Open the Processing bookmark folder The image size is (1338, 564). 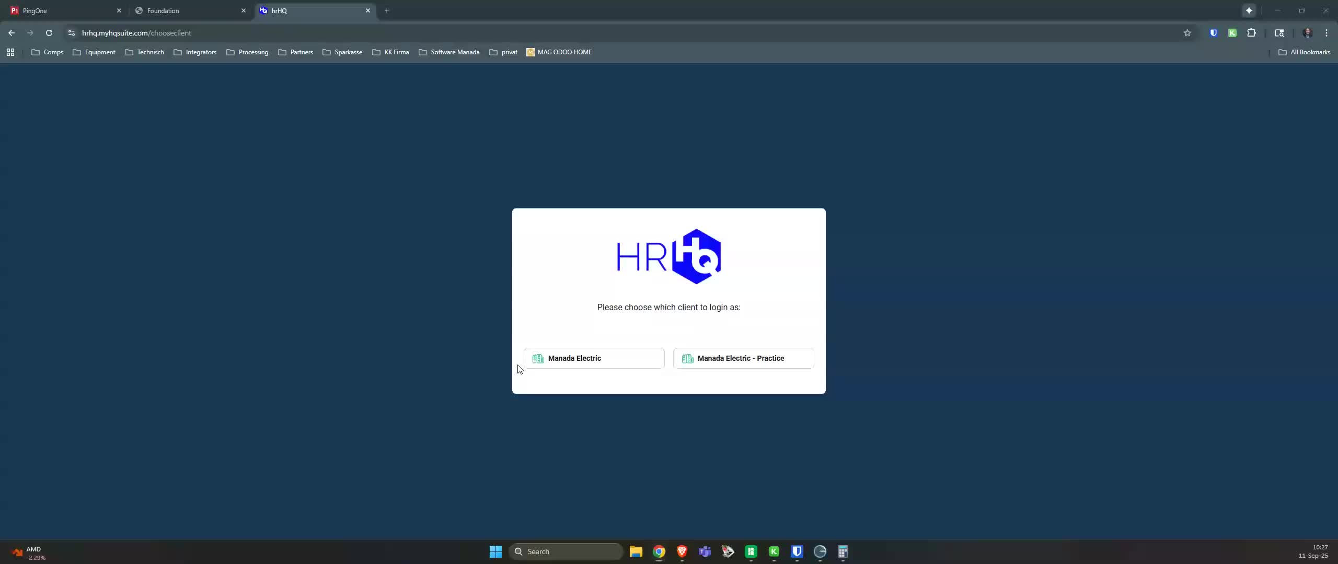247,52
